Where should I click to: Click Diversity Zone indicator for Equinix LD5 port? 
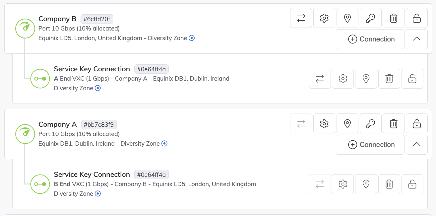click(192, 38)
